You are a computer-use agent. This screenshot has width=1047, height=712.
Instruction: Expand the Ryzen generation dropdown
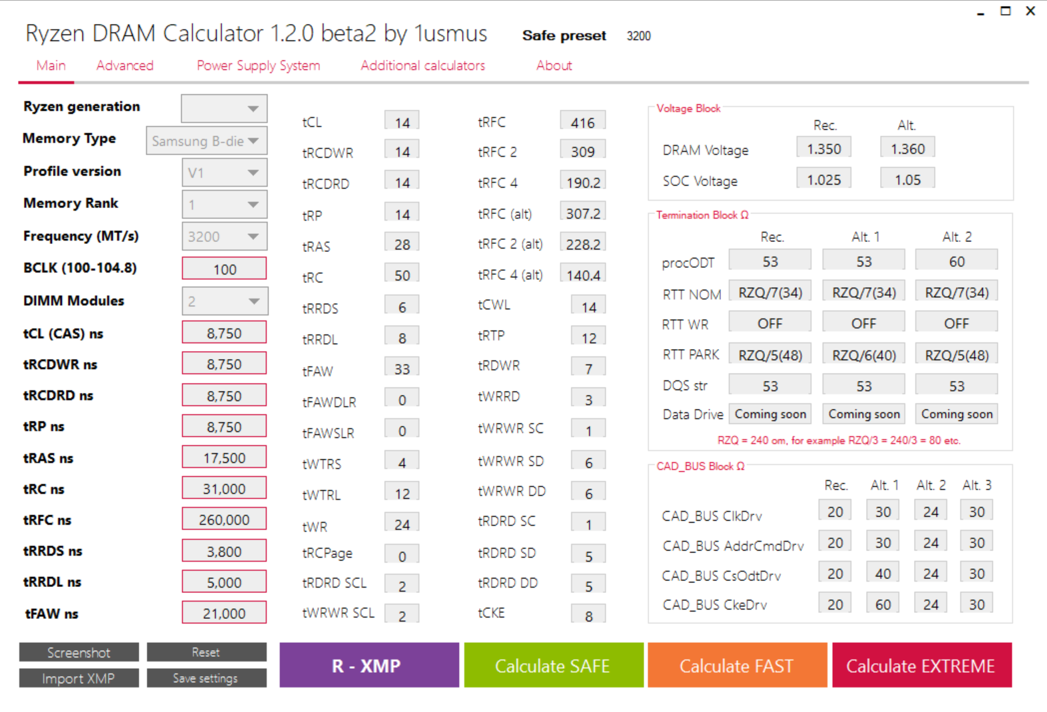224,108
